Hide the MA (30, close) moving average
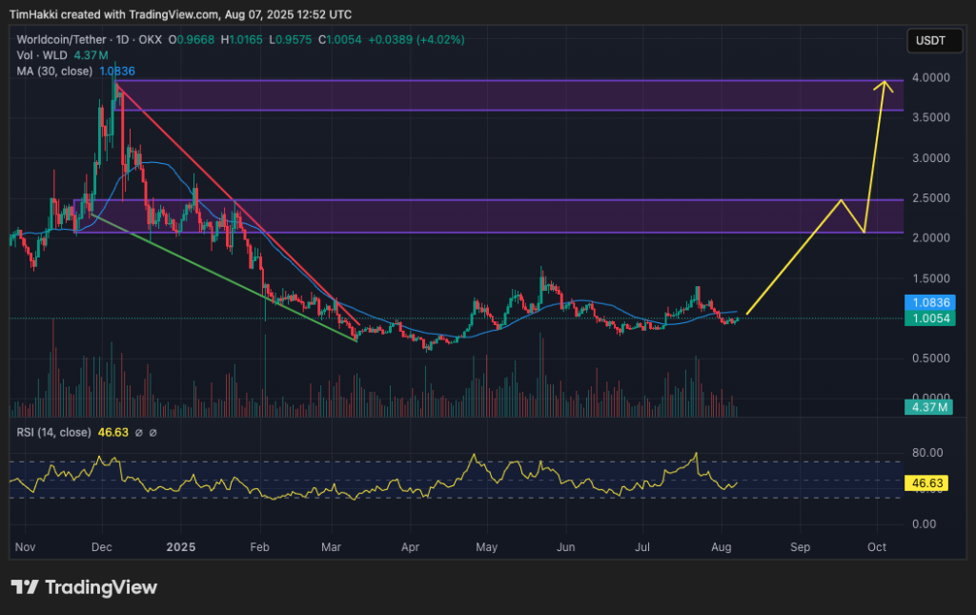Viewport: 976px width, 615px height. pos(55,71)
